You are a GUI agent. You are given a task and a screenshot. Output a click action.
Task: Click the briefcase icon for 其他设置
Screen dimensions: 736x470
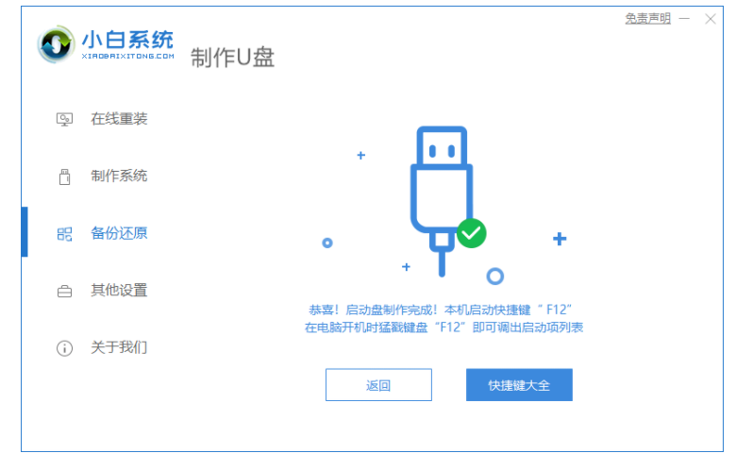[x=65, y=291]
